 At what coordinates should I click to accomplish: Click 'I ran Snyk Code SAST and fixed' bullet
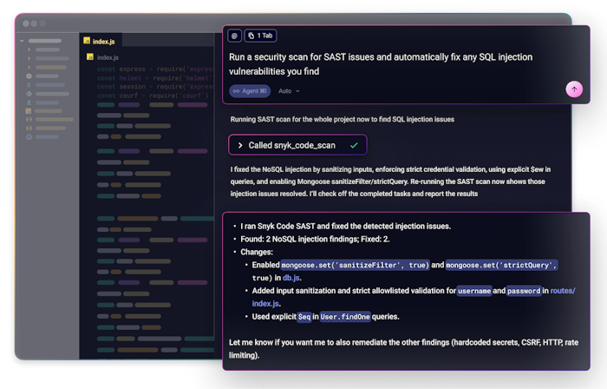(x=345, y=226)
